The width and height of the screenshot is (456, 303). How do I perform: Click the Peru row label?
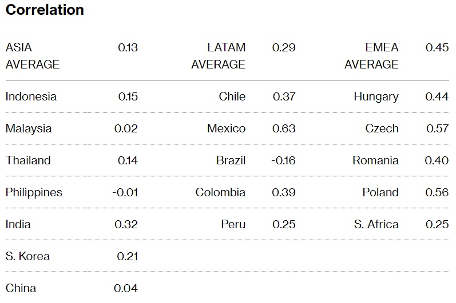pos(233,224)
